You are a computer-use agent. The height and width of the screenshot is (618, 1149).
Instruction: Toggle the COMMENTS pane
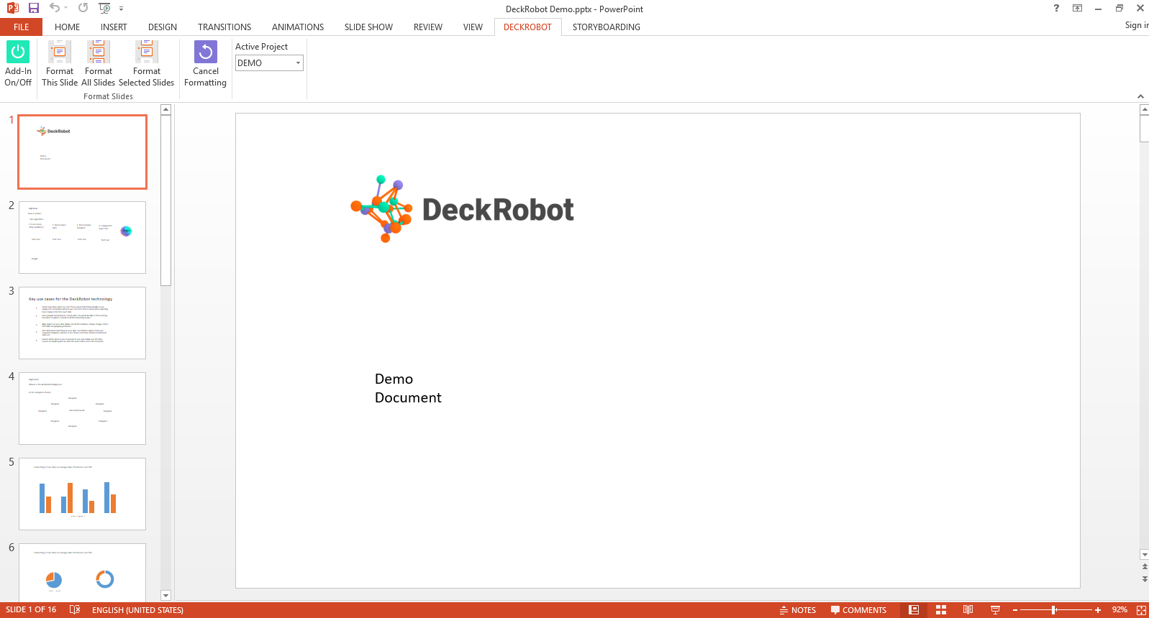(x=858, y=610)
